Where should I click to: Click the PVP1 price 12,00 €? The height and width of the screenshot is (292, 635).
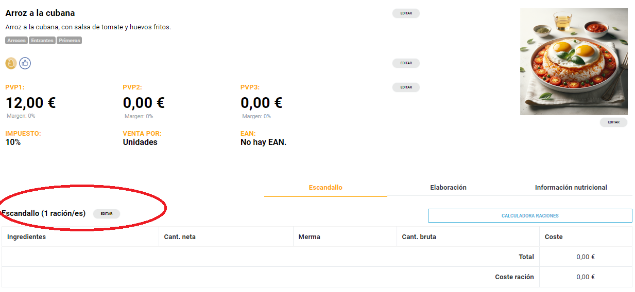(30, 103)
